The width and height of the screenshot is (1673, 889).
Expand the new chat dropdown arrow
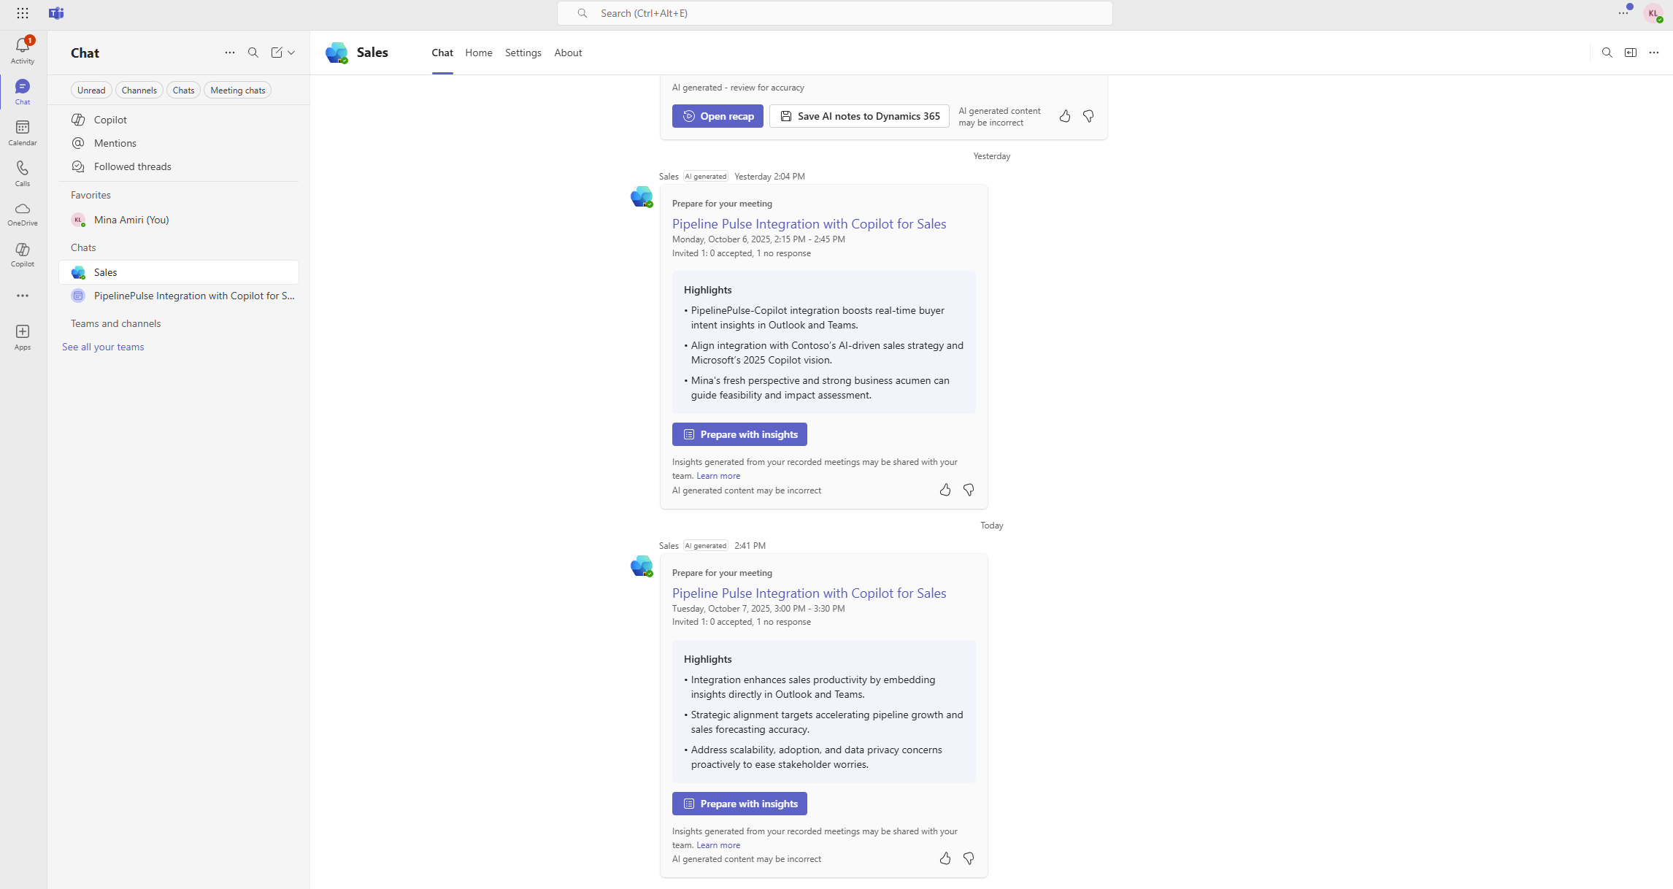coord(291,53)
